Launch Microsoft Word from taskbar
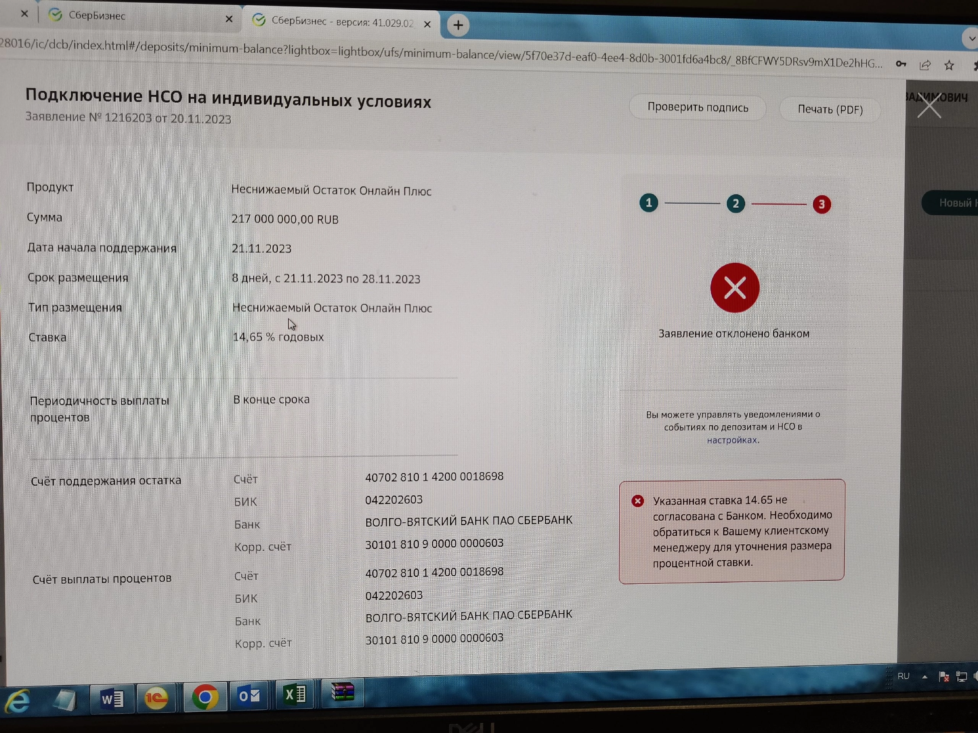The image size is (978, 733). pos(112,699)
